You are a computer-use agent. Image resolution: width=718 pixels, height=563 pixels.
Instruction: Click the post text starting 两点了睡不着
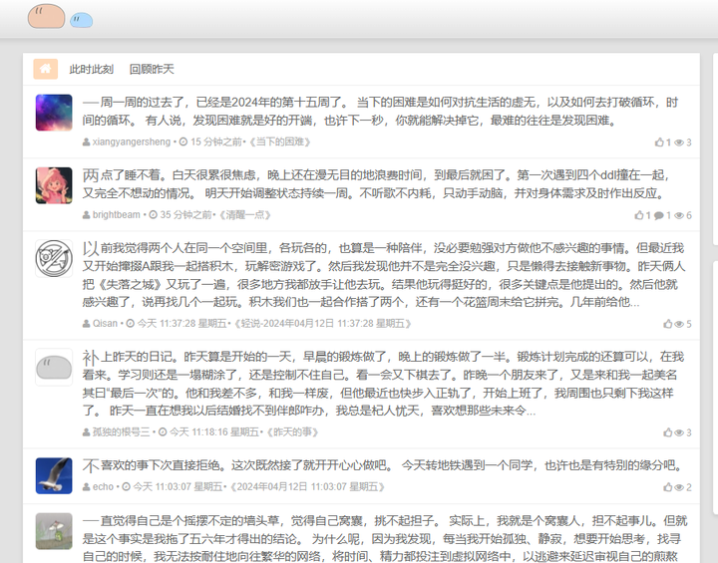pyautogui.click(x=376, y=184)
